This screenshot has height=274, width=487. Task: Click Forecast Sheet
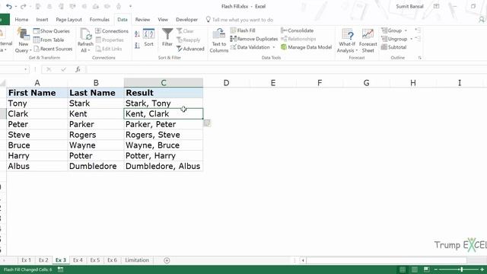(368, 40)
